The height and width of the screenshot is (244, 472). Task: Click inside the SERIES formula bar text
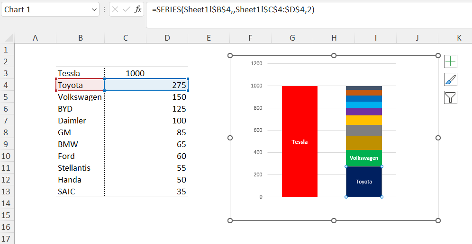(233, 9)
